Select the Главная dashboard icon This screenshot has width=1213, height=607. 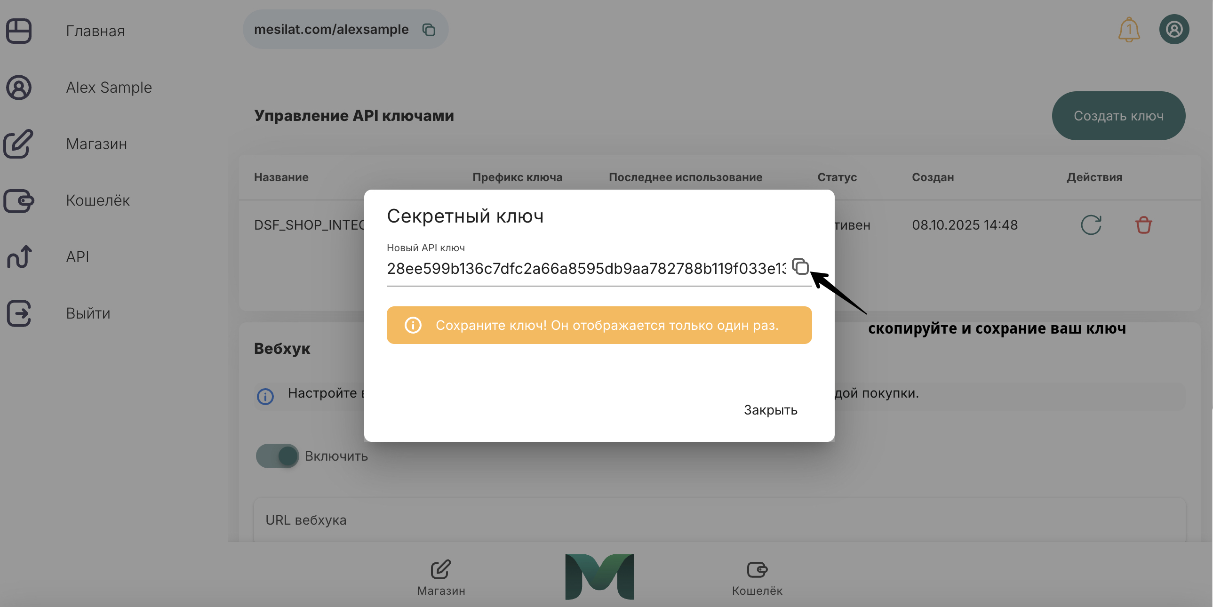tap(18, 31)
